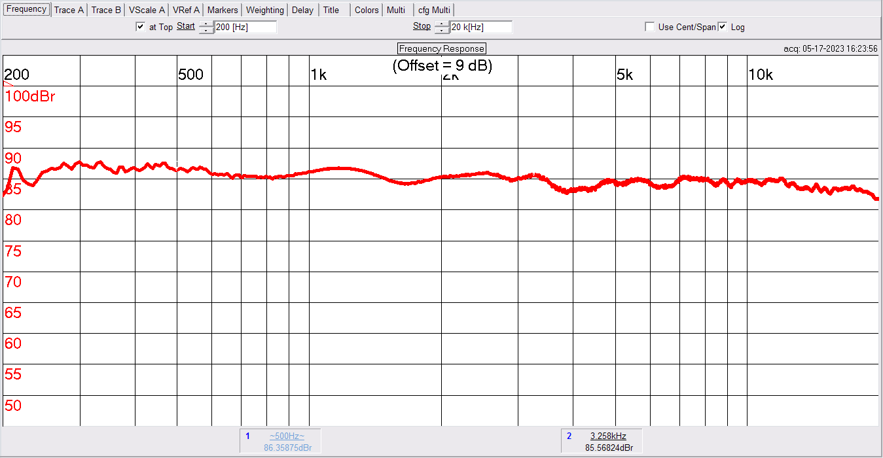The width and height of the screenshot is (883, 458).
Task: Click the Stop frequency 20 kHz field
Action: pyautogui.click(x=480, y=27)
